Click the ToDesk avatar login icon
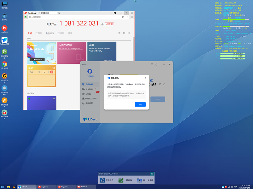The height and width of the screenshot is (189, 253). click(90, 72)
